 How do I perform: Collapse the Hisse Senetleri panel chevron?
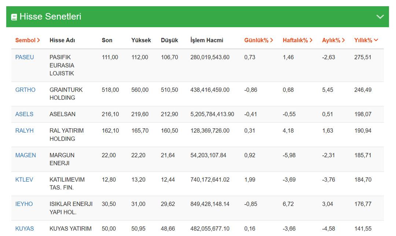(x=380, y=17)
